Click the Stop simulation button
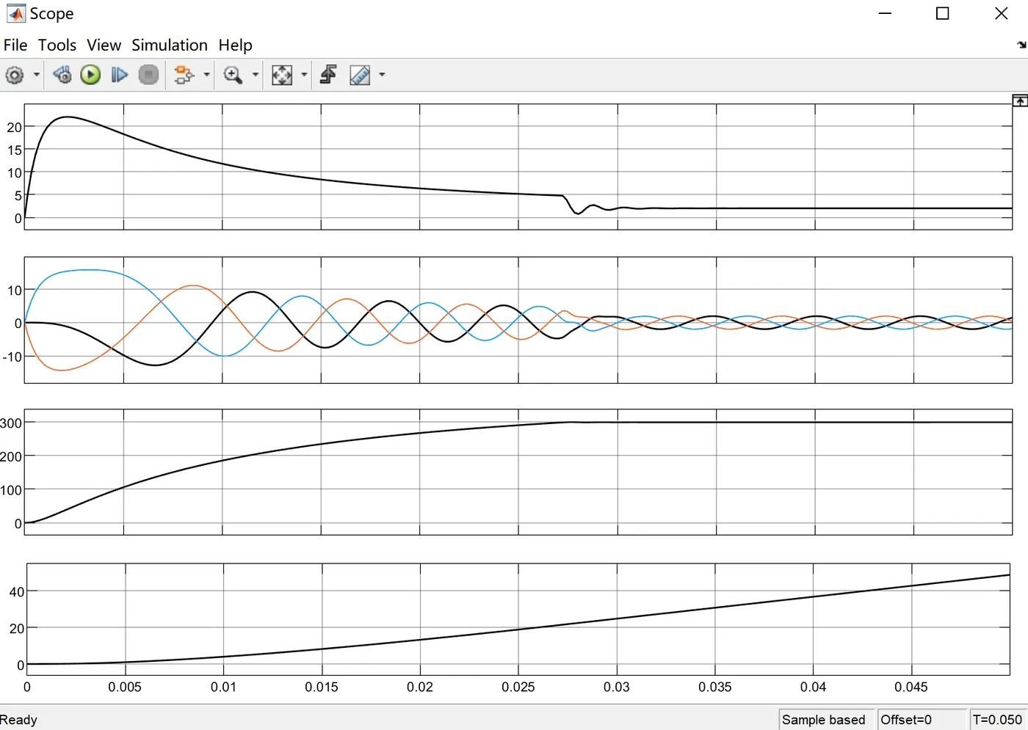This screenshot has width=1028, height=730. (148, 75)
